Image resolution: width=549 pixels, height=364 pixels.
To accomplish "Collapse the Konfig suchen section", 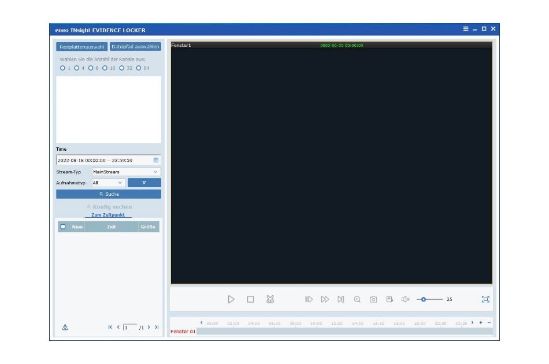I will point(109,207).
